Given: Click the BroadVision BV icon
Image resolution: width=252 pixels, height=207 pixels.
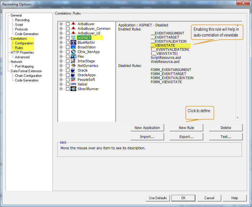Looking at the screenshot, I should pos(73,47).
